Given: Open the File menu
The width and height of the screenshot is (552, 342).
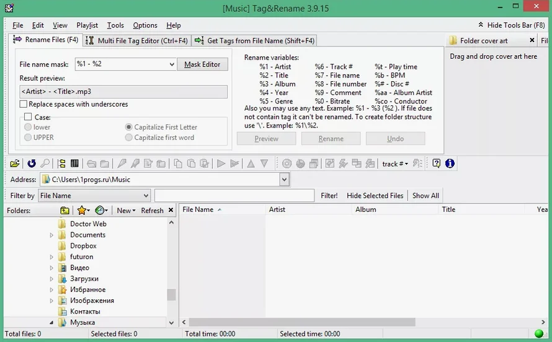Looking at the screenshot, I should [17, 25].
